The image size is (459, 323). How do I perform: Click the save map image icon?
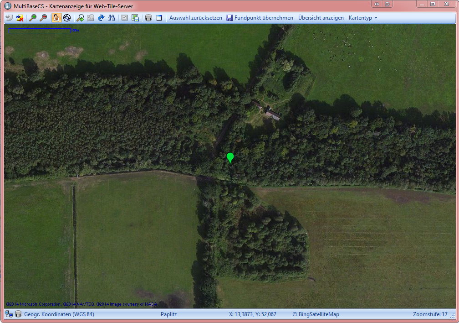tap(135, 18)
